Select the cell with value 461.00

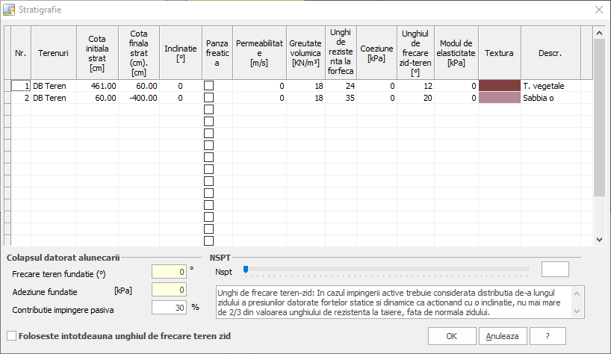[97, 86]
